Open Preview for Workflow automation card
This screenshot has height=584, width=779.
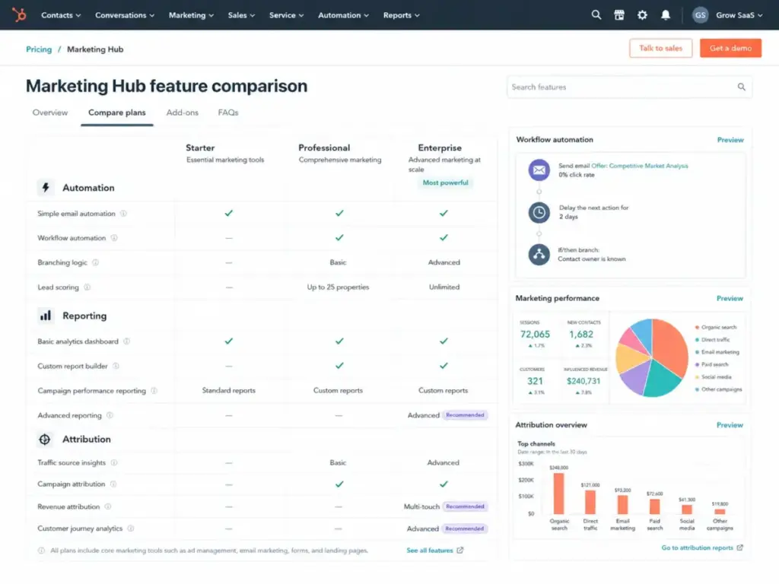tap(730, 140)
